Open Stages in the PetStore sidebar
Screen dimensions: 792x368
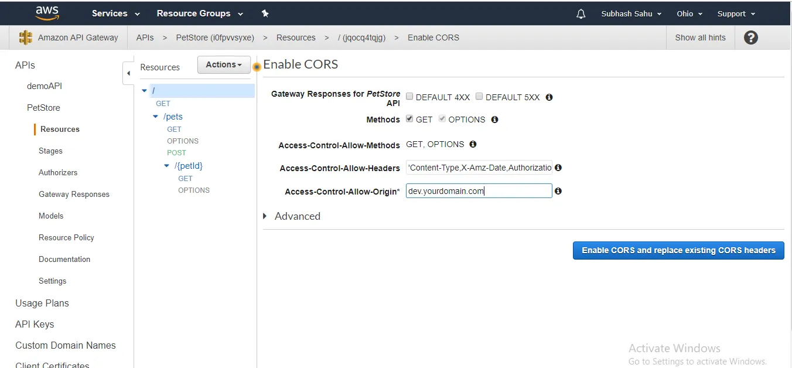(x=50, y=151)
